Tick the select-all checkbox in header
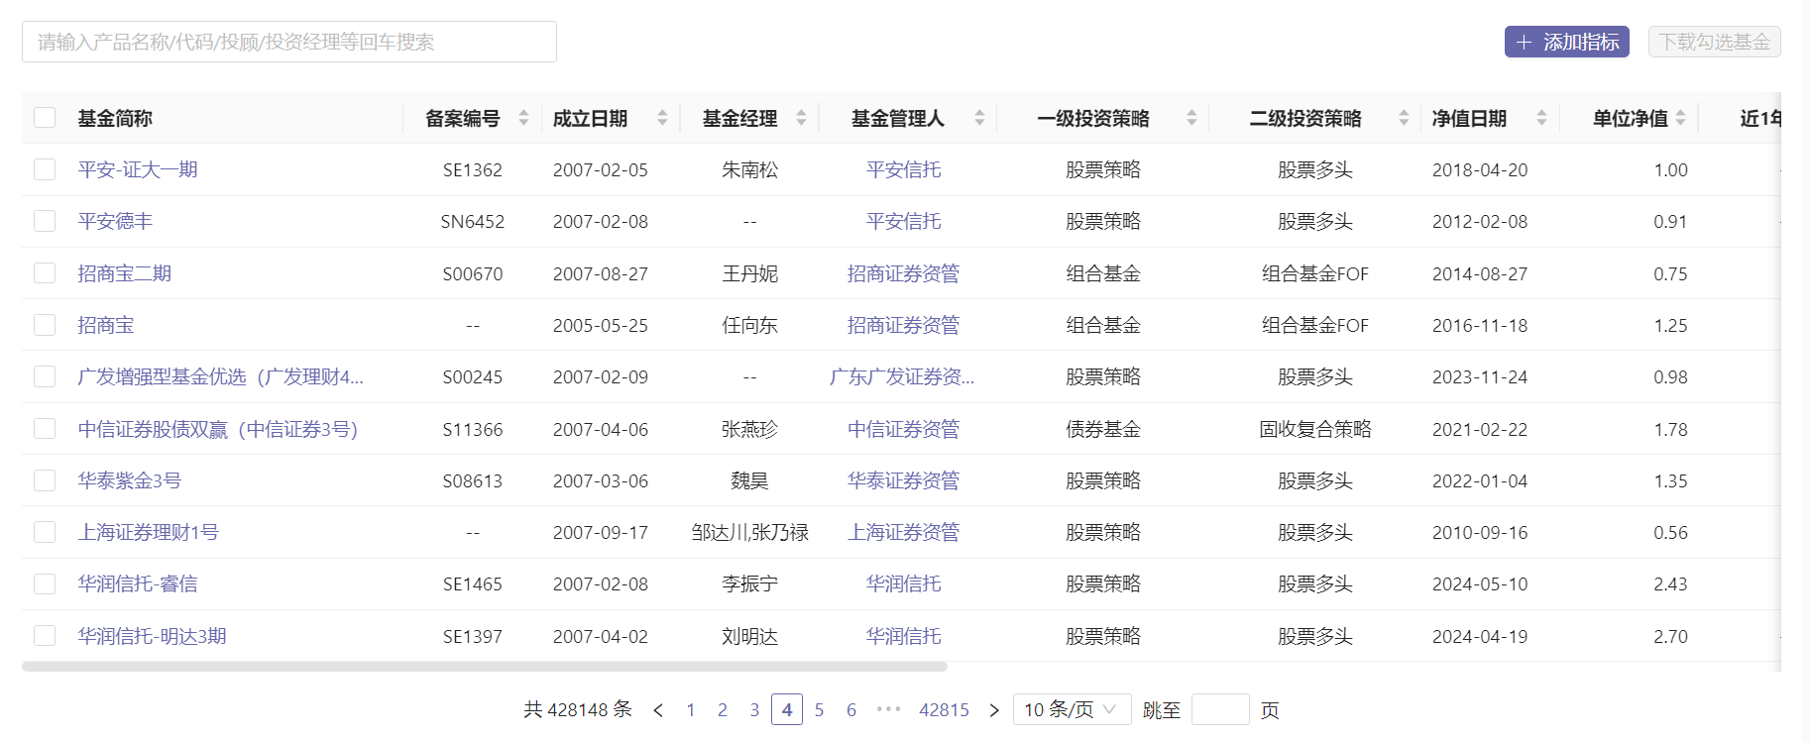1810x741 pixels. tap(45, 118)
